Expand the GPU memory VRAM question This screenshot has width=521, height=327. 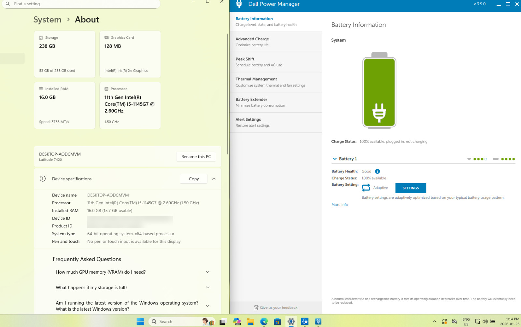pos(133,272)
